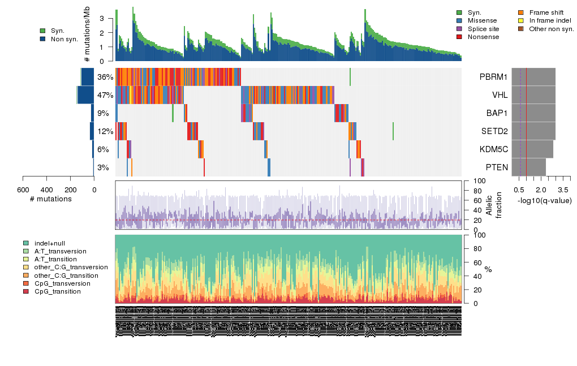Click the 47% mutation frequency label
Viewport: 577px width, 366px height.
[105, 95]
